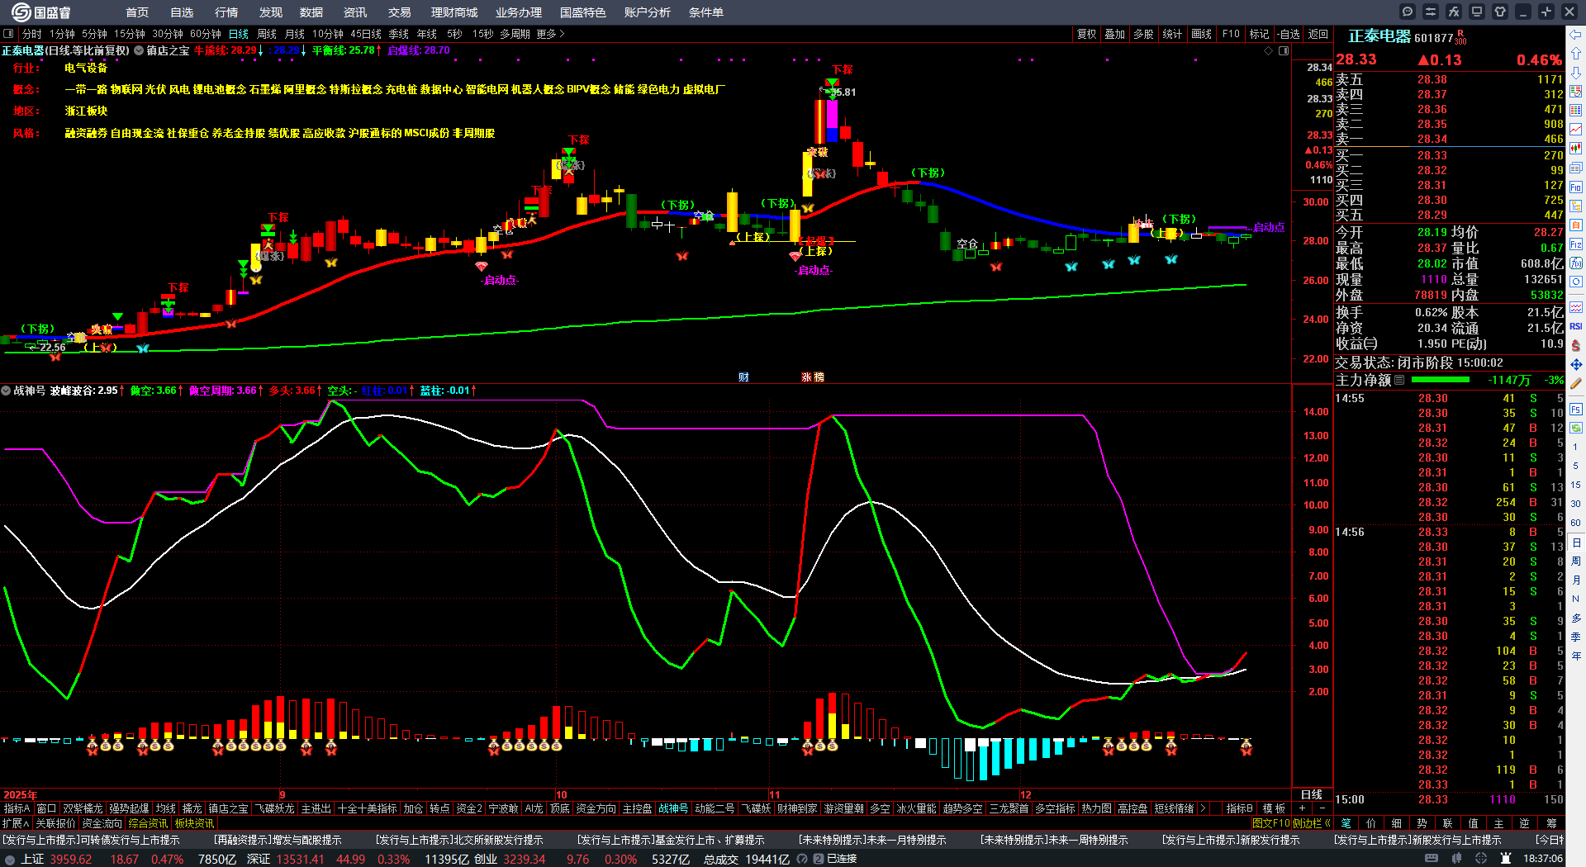
Task: Click the RSI indicator icon in sidebar
Action: point(1576,326)
